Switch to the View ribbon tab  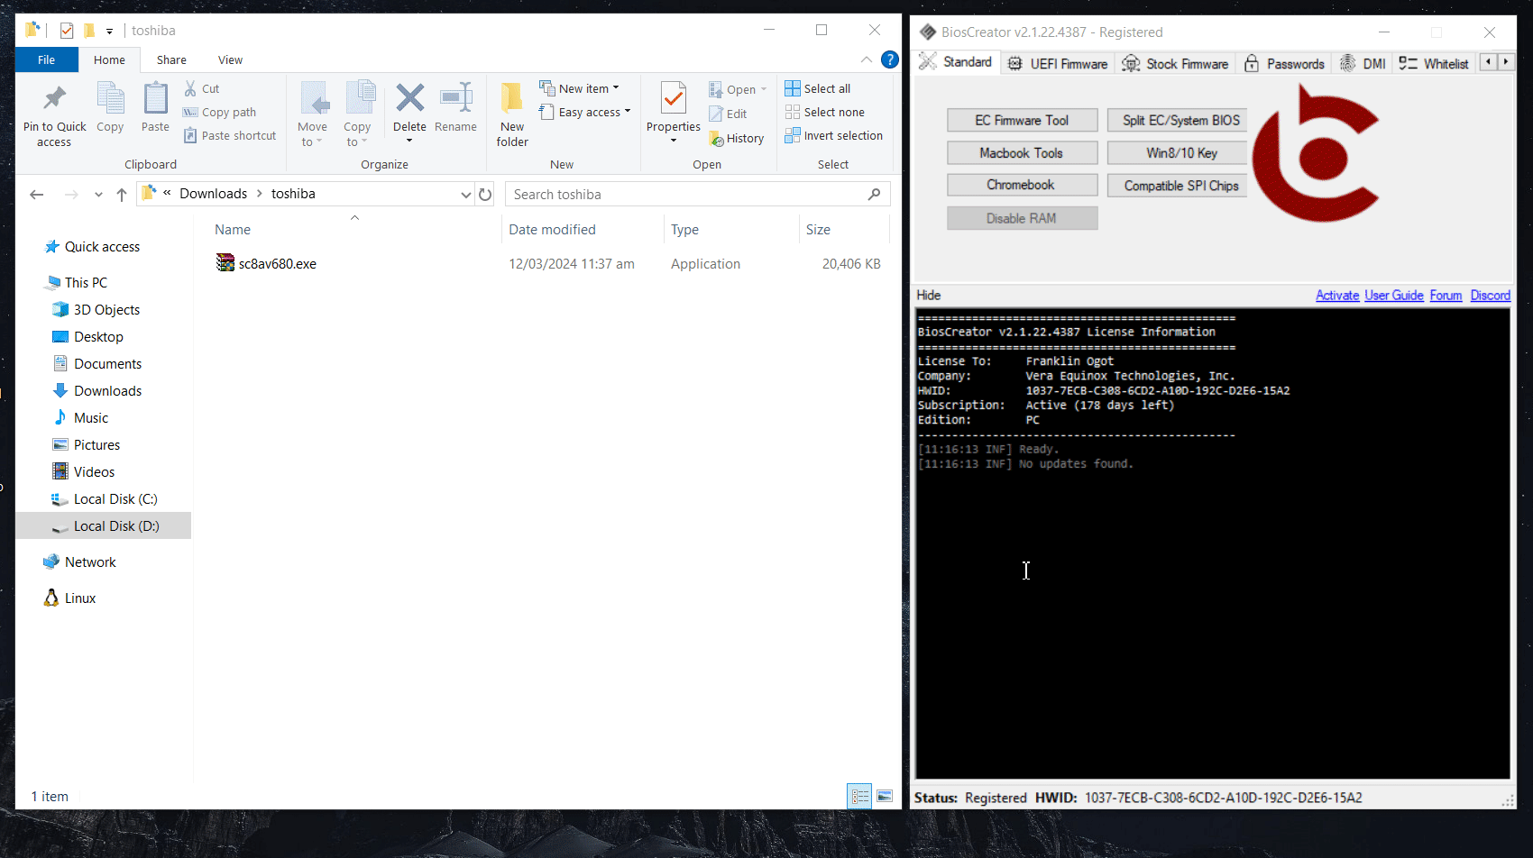click(230, 59)
